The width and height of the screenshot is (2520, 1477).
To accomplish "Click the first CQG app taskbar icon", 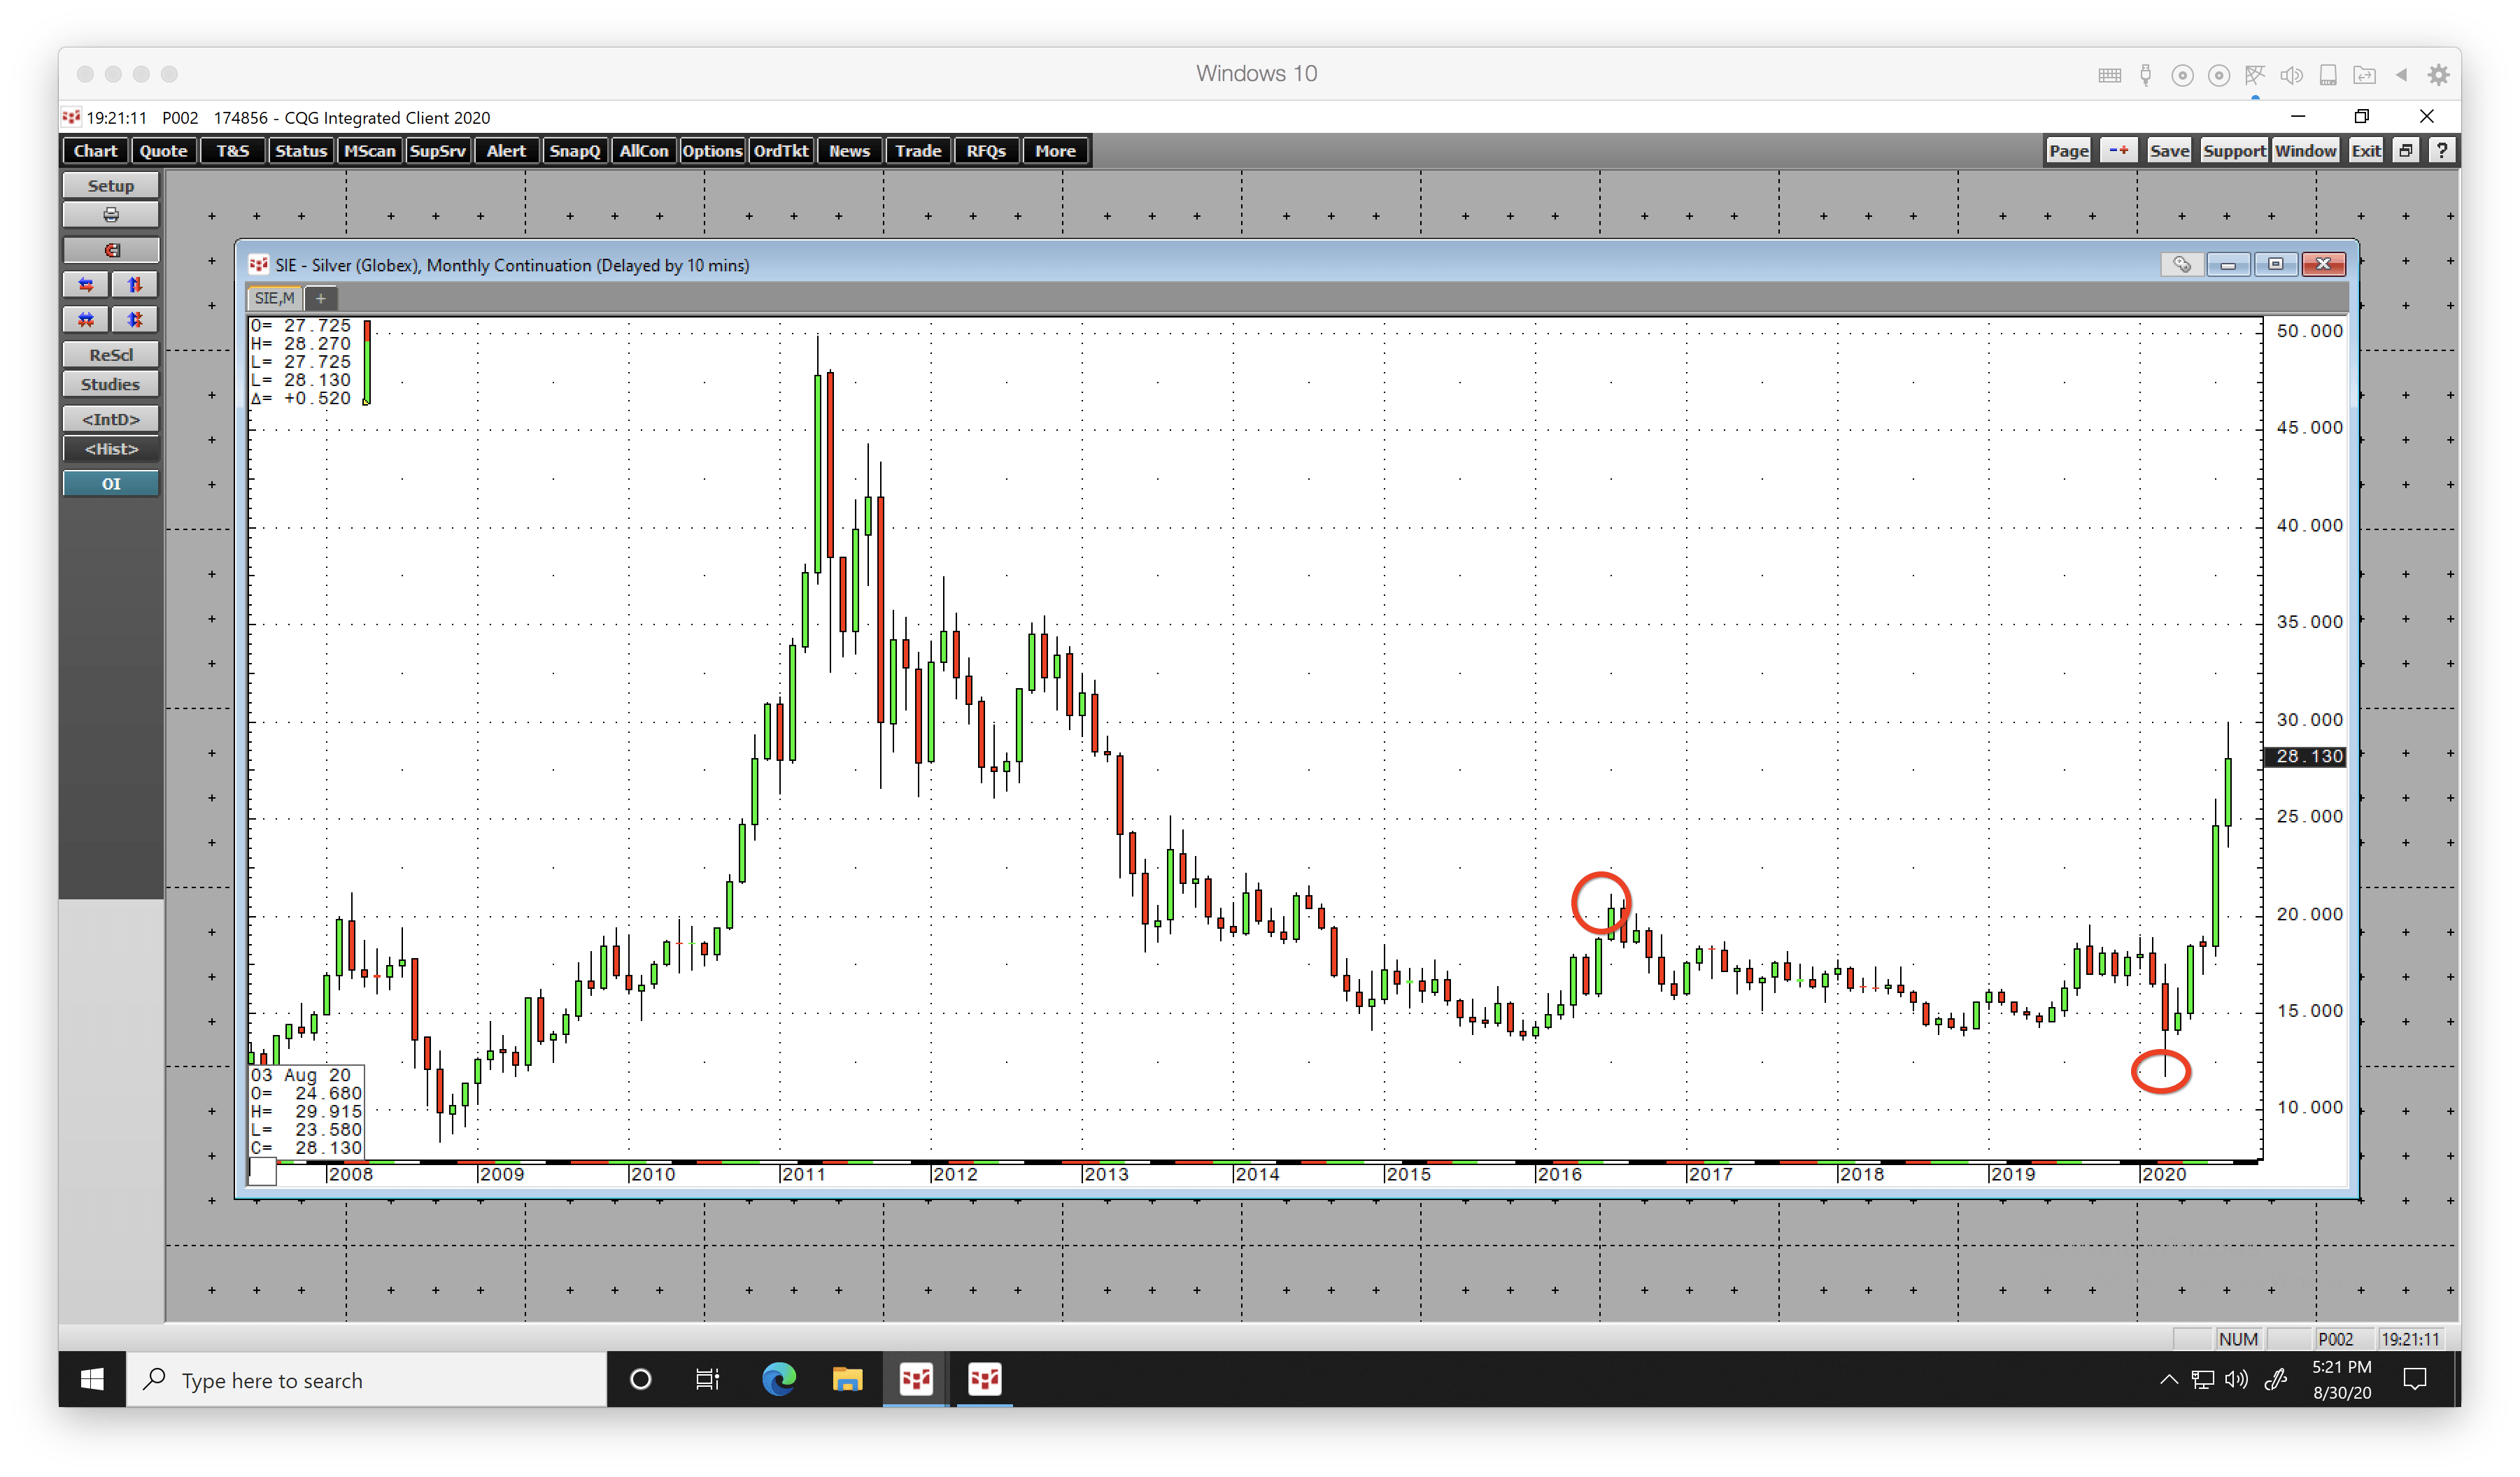I will coord(915,1379).
